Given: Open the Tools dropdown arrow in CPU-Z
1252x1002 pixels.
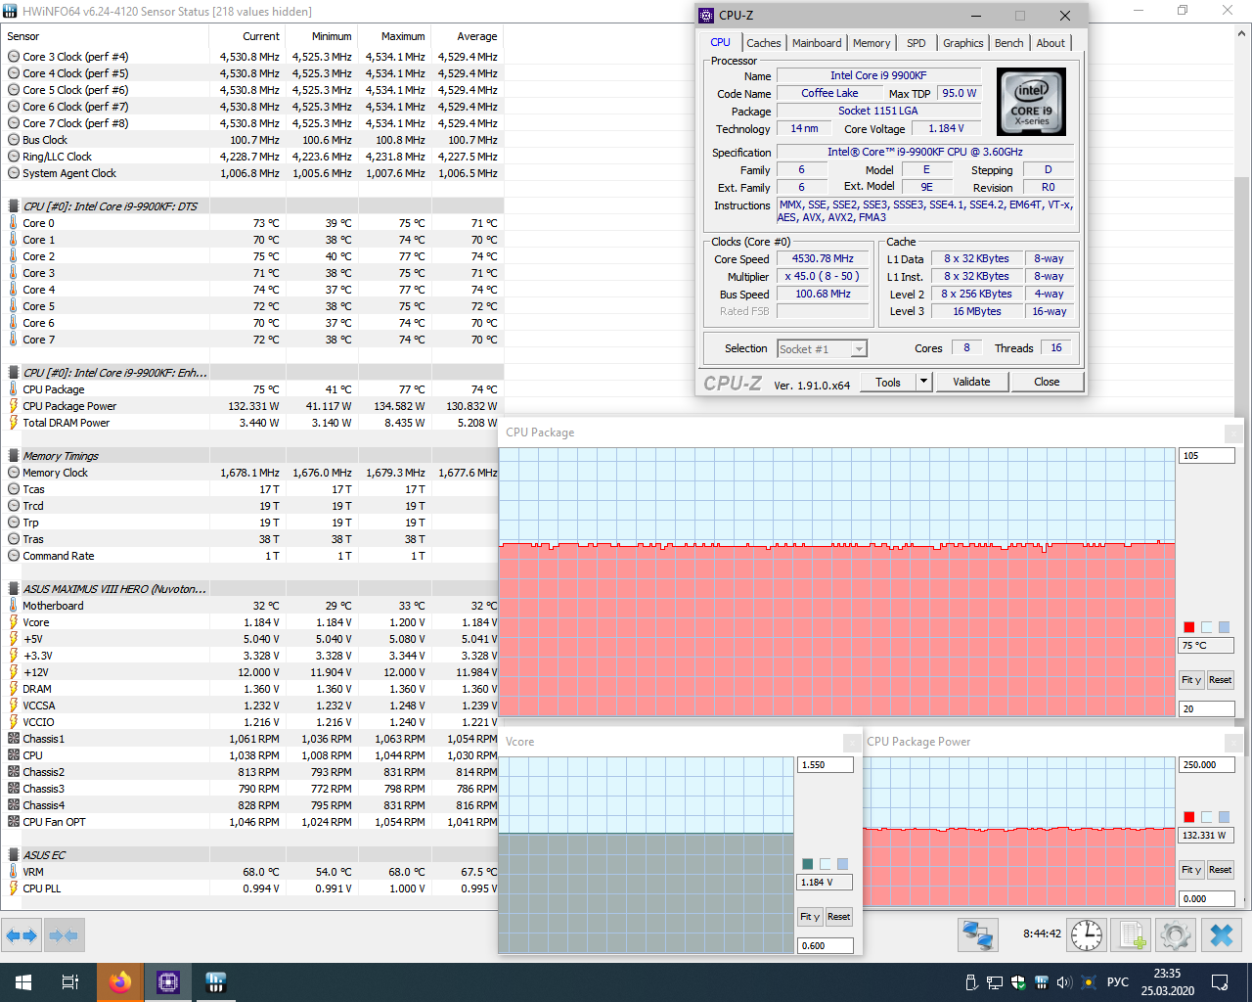Looking at the screenshot, I should pos(924,382).
